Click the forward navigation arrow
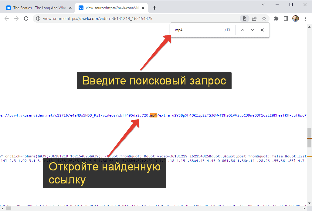The width and height of the screenshot is (312, 211). point(16,18)
